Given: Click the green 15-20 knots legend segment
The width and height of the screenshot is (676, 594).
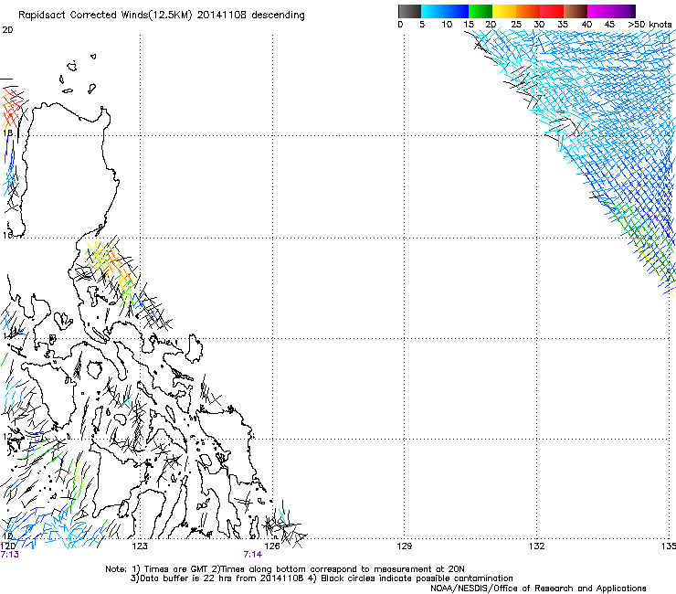Looking at the screenshot, I should [481, 11].
